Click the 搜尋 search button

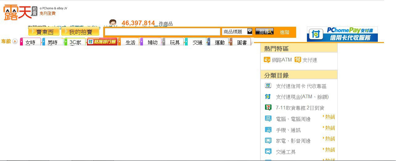click(x=264, y=31)
